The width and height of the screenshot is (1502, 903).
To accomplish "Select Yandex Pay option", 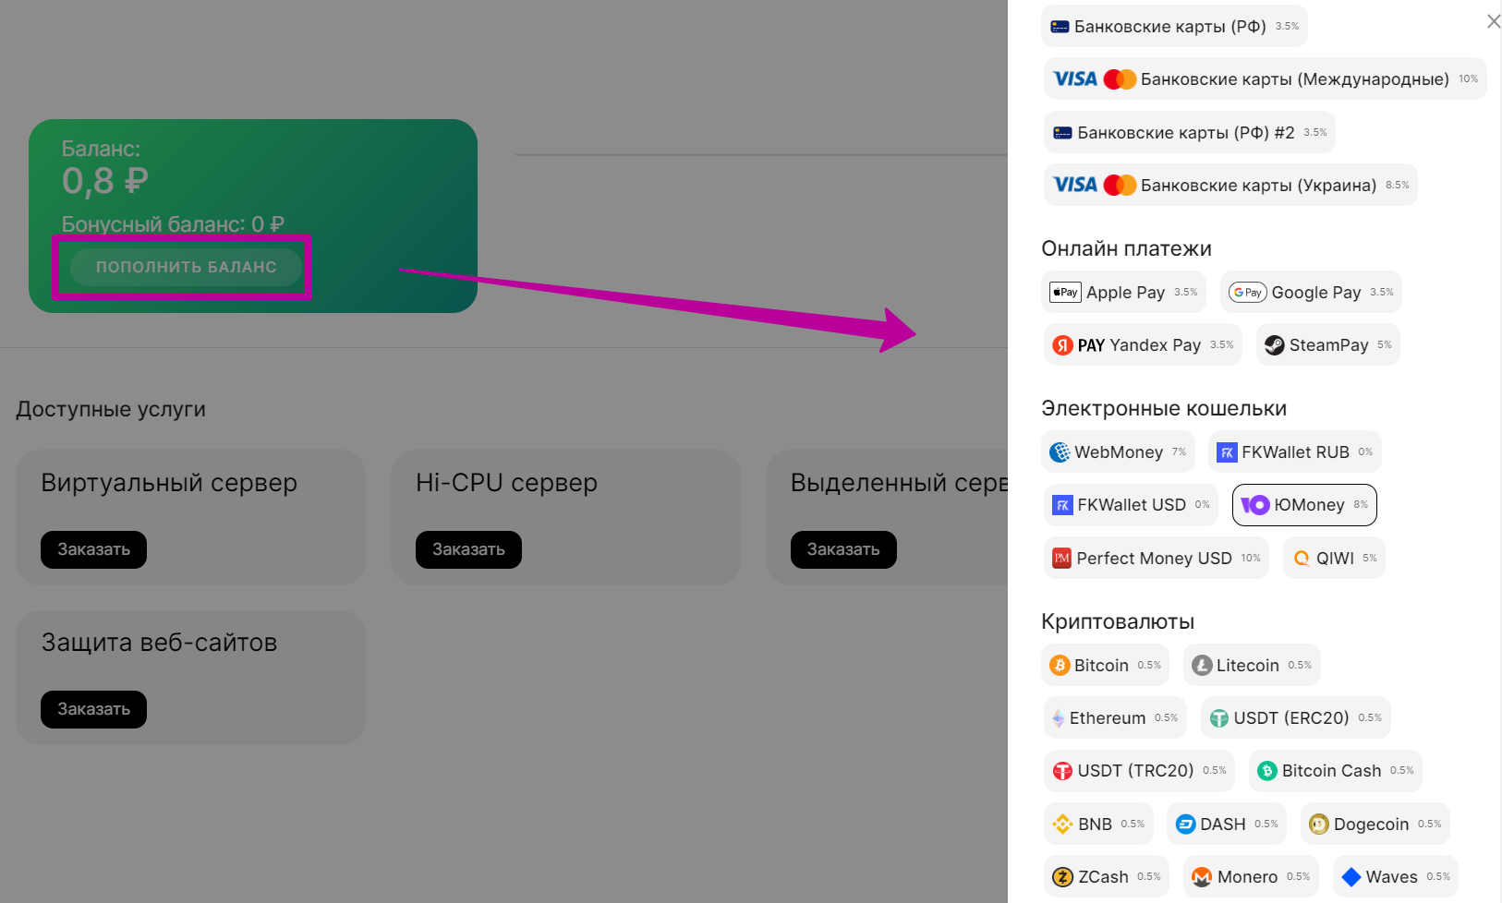I will point(1143,344).
